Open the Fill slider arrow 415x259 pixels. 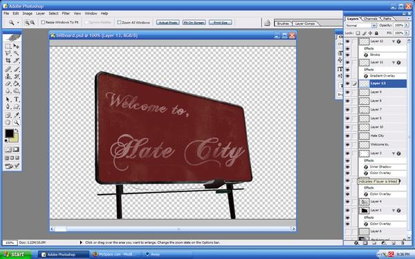coord(407,33)
